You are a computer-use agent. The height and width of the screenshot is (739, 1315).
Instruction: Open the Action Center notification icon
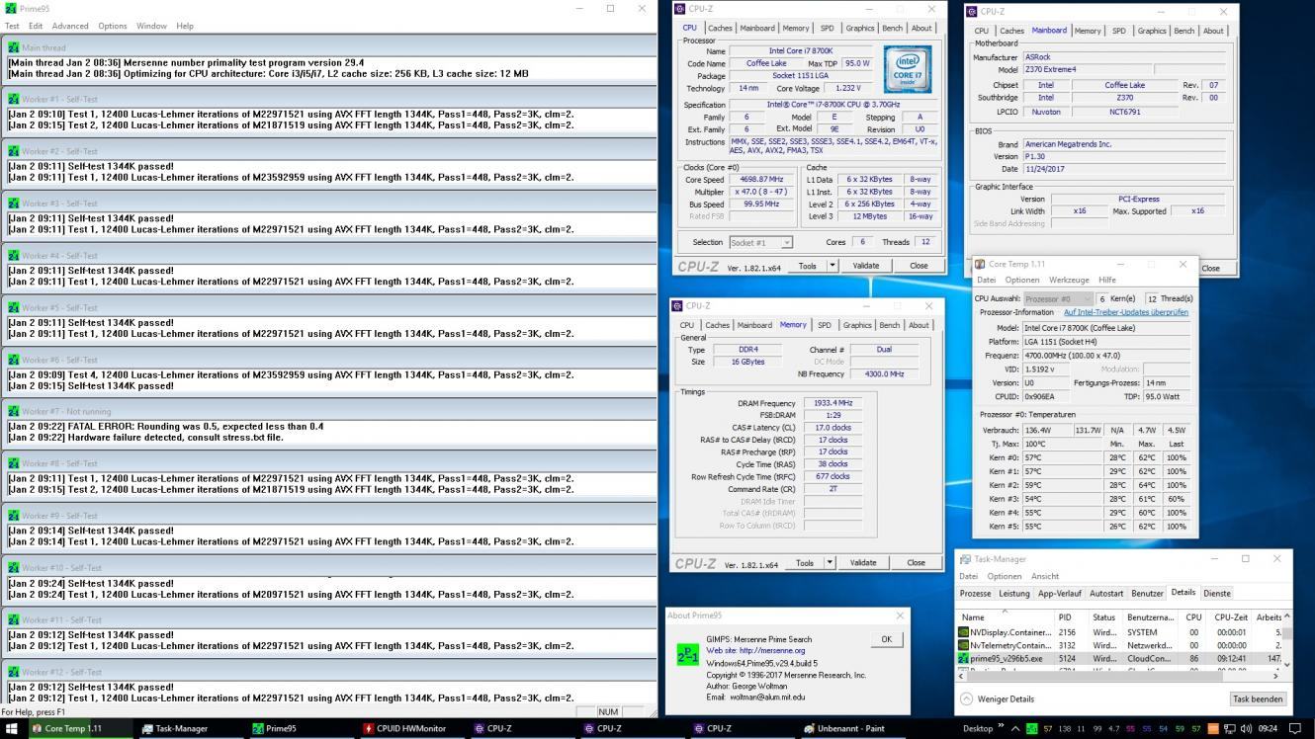[x=1295, y=729]
